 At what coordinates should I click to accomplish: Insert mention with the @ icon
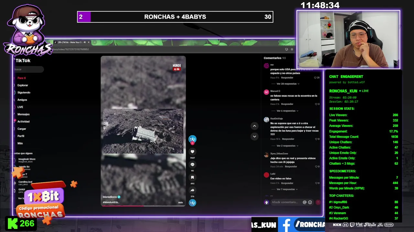click(x=304, y=202)
